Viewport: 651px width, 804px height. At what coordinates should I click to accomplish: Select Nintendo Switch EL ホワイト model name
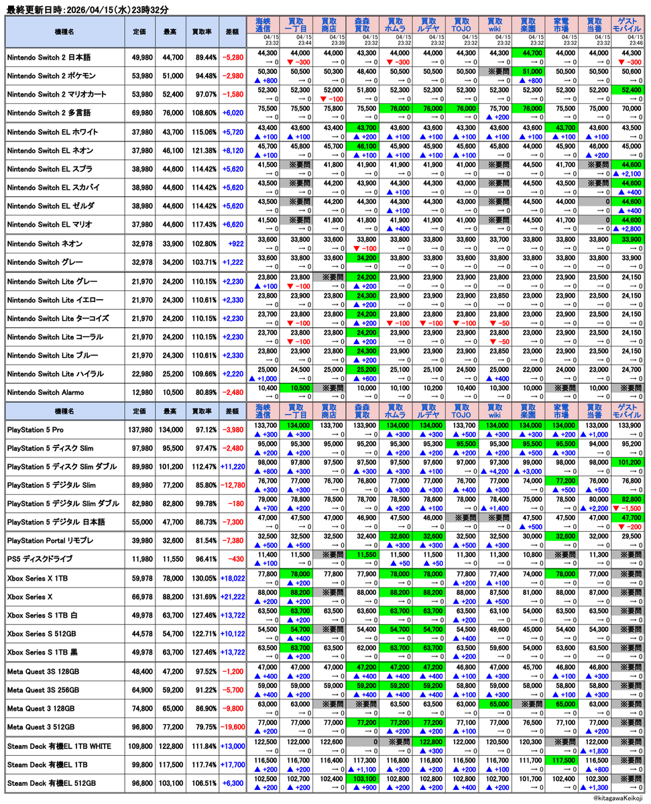pyautogui.click(x=52, y=132)
